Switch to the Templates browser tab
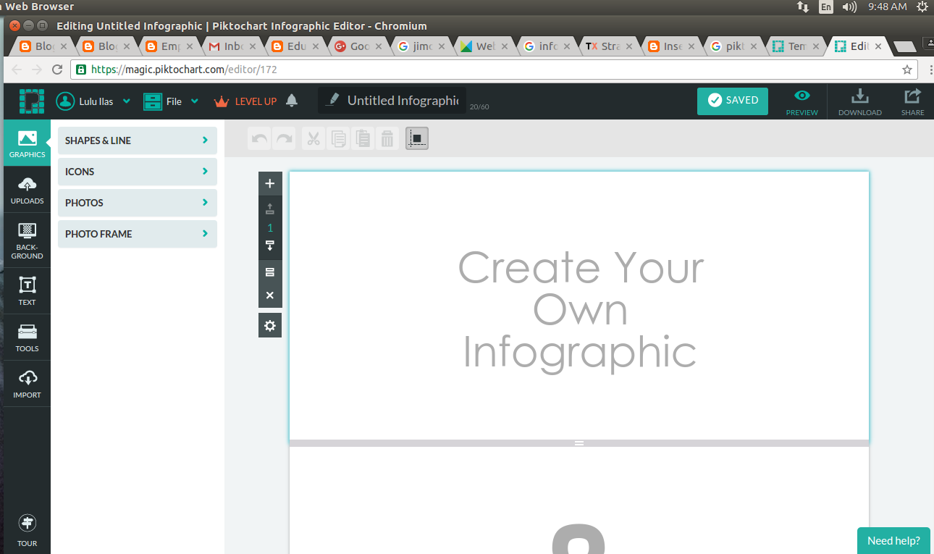 (794, 45)
